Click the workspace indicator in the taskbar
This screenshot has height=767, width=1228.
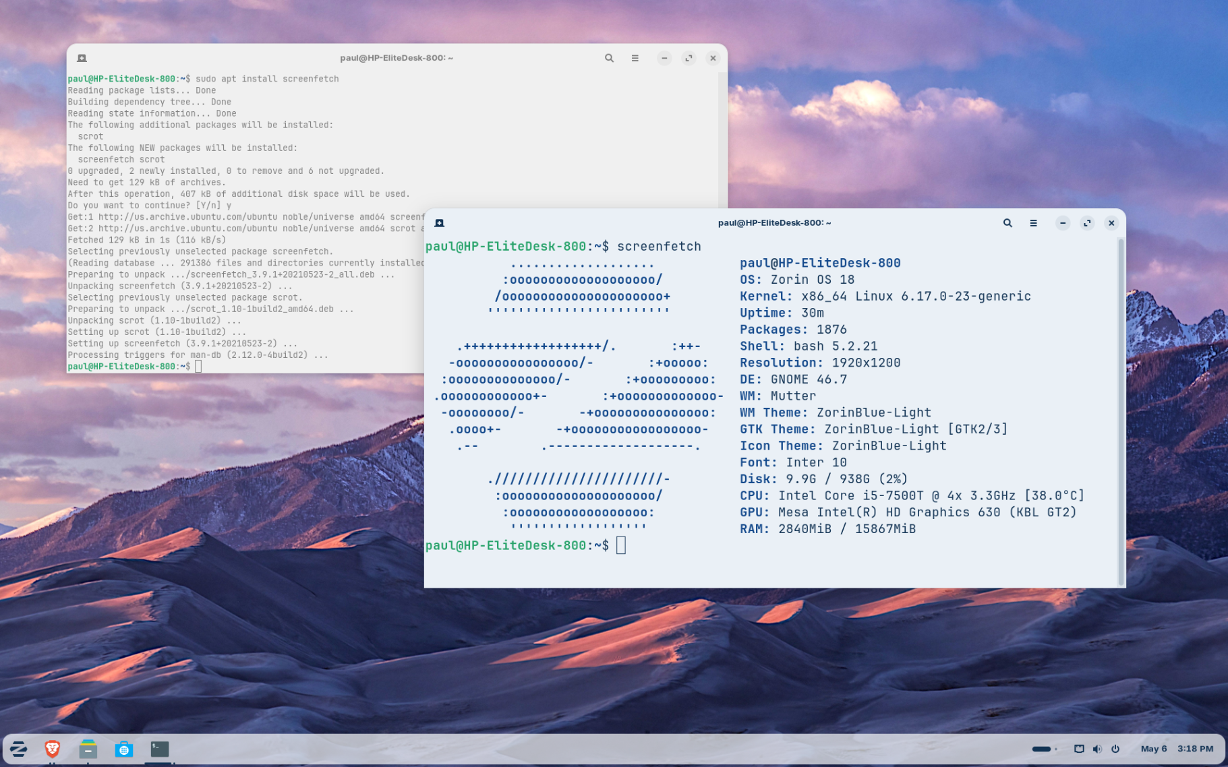click(1045, 749)
